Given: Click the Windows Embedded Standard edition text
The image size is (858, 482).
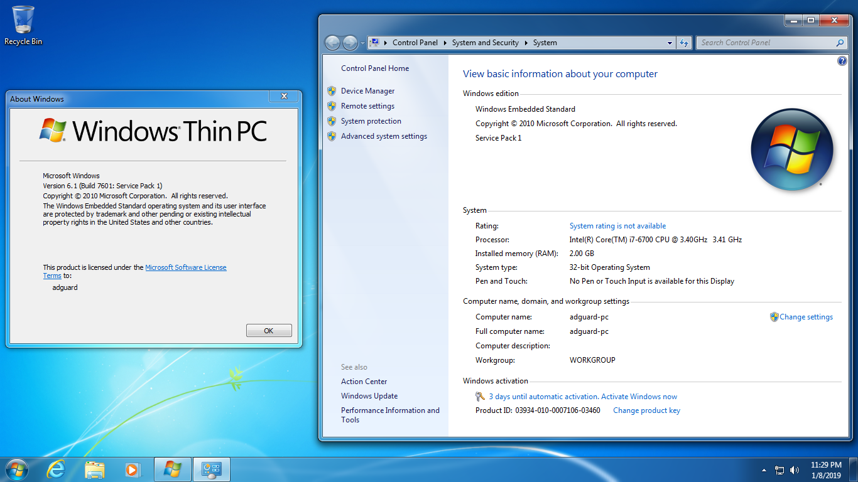Looking at the screenshot, I should [525, 109].
